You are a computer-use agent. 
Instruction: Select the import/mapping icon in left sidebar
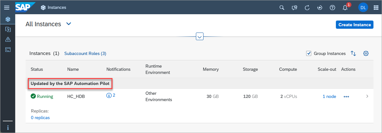point(8,29)
